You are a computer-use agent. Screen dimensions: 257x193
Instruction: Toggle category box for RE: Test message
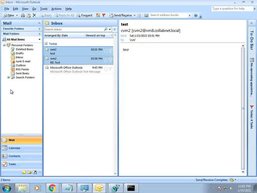tap(106, 60)
